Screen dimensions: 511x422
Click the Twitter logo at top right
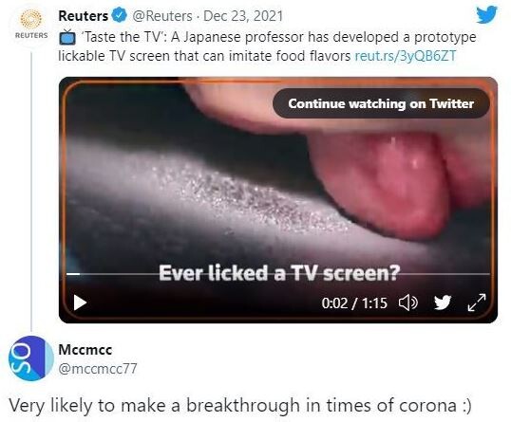[x=486, y=14]
